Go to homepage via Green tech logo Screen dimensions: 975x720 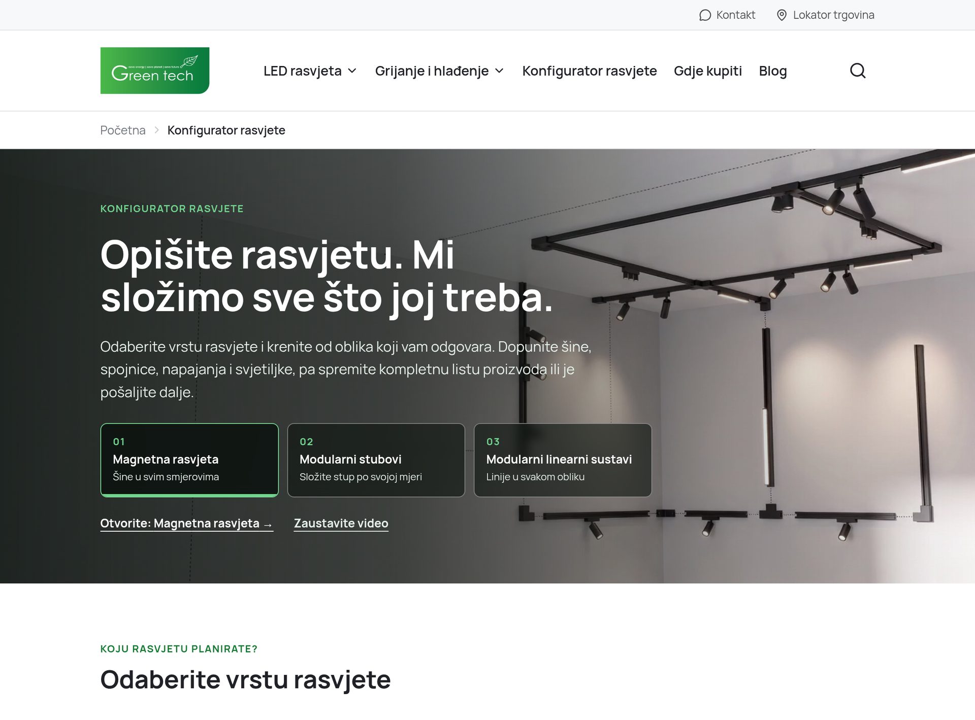[x=155, y=71]
